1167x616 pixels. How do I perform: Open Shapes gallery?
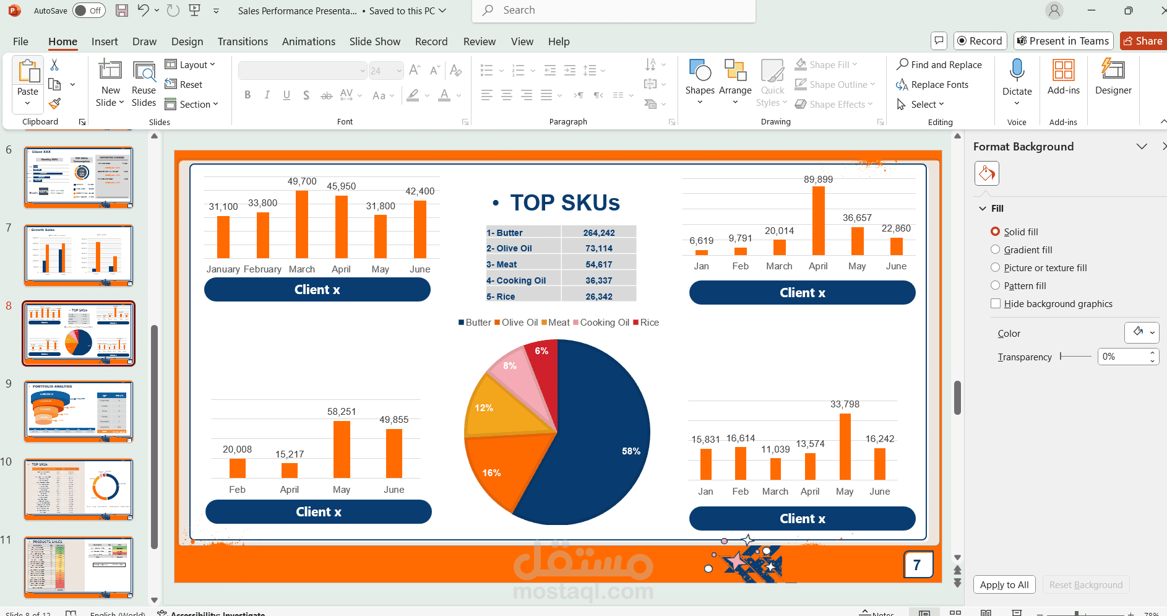point(700,83)
